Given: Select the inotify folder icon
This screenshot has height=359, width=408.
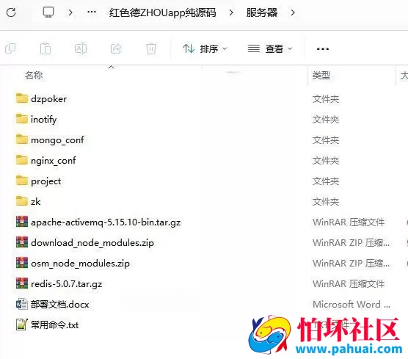Looking at the screenshot, I should pos(22,119).
